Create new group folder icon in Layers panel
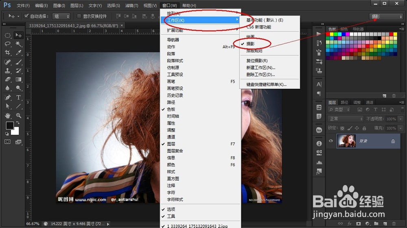Image resolution: width=407 pixels, height=228 pixels. pos(376,224)
